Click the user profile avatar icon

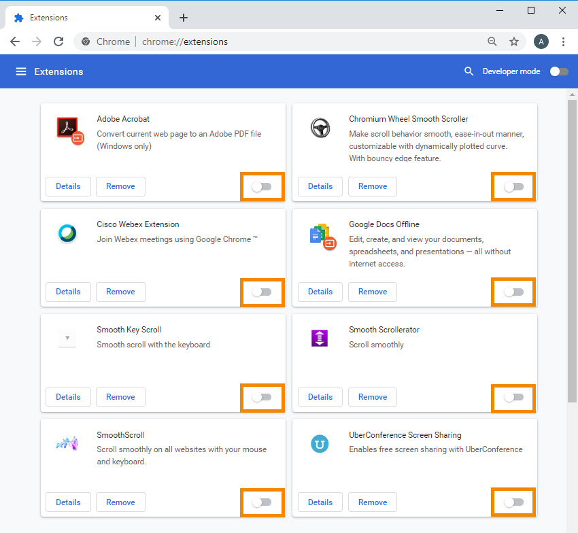click(x=541, y=41)
